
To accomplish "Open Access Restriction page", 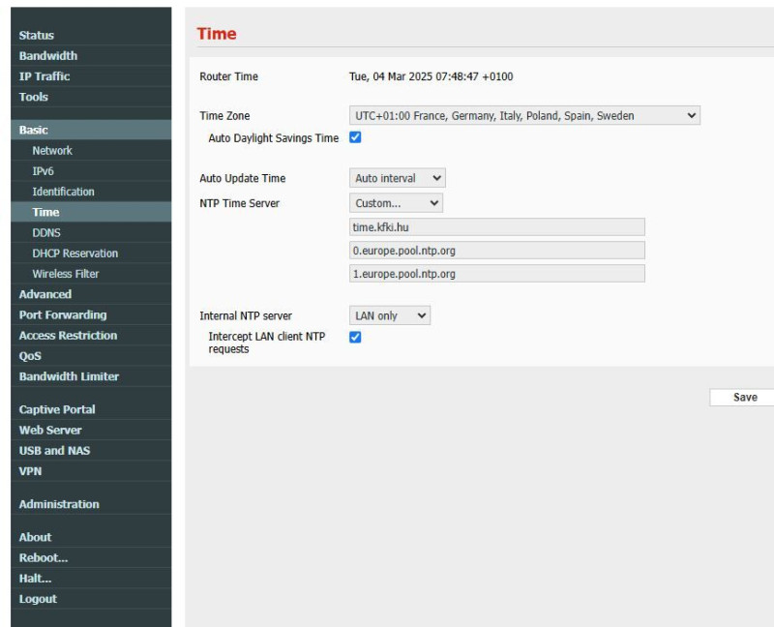I will (x=91, y=336).
